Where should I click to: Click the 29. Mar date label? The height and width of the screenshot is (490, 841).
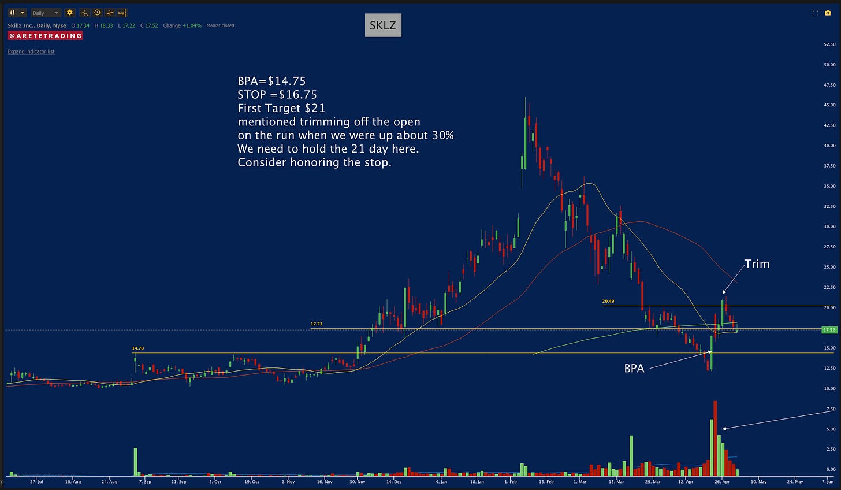pyautogui.click(x=652, y=481)
